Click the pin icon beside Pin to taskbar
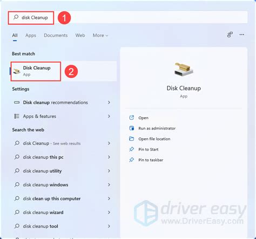Viewport: 256px width, 239px height. [x=132, y=160]
